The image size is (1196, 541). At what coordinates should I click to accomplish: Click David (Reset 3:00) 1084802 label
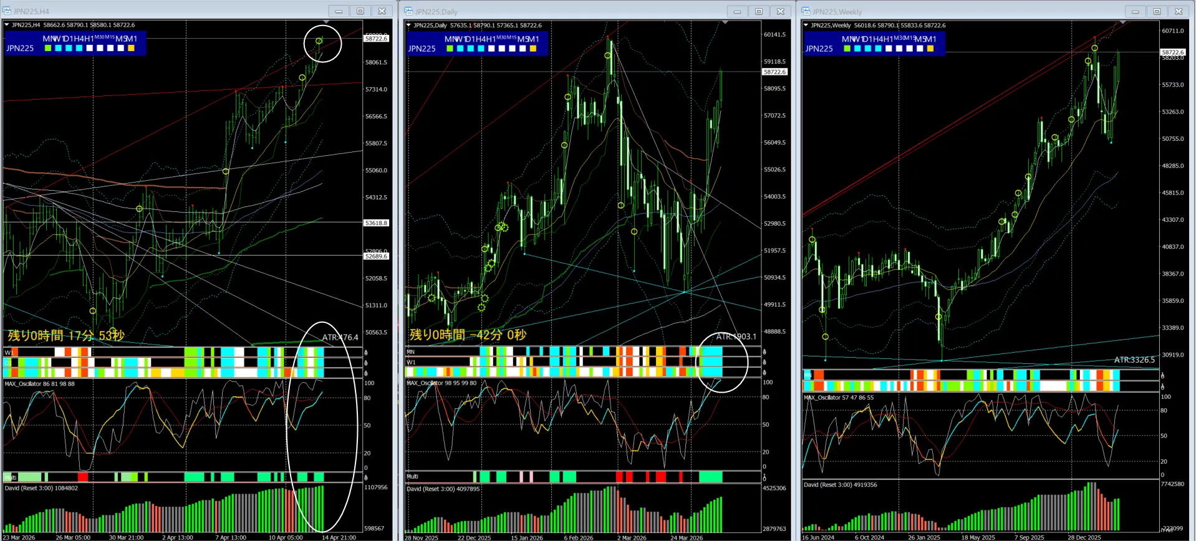click(41, 488)
